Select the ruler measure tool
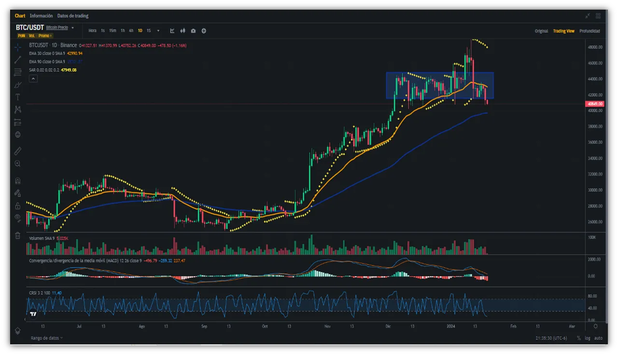Screen dimensions: 618x355 [17, 150]
